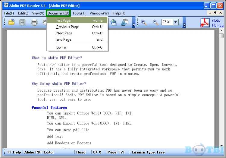Open the Tools menu
This screenshot has height=158, width=226.
(79, 13)
